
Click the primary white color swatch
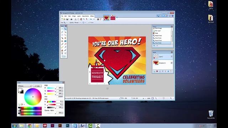click(20, 90)
